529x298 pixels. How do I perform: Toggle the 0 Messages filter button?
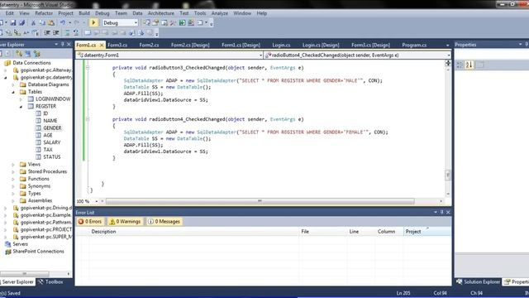tap(164, 222)
